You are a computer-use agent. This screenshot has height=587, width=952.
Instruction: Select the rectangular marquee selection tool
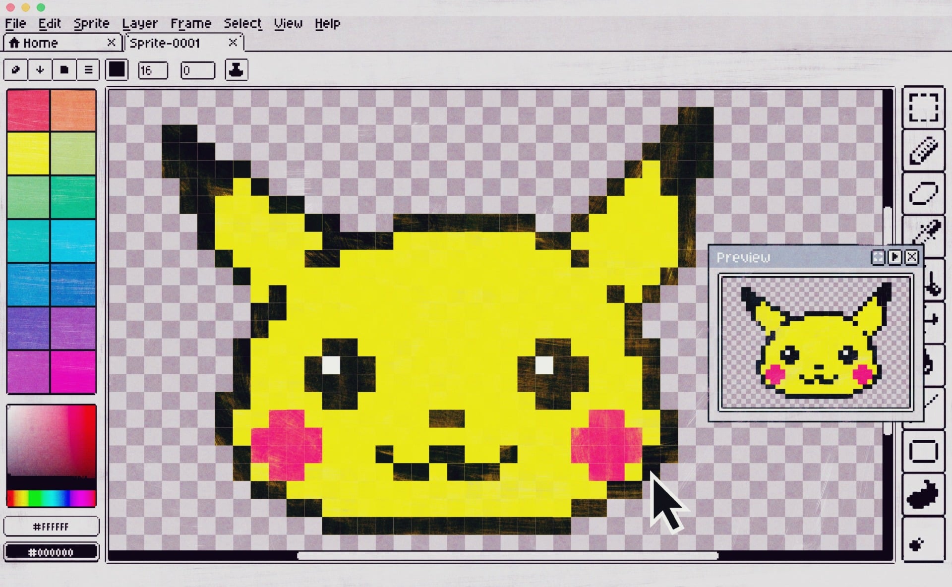tap(923, 108)
